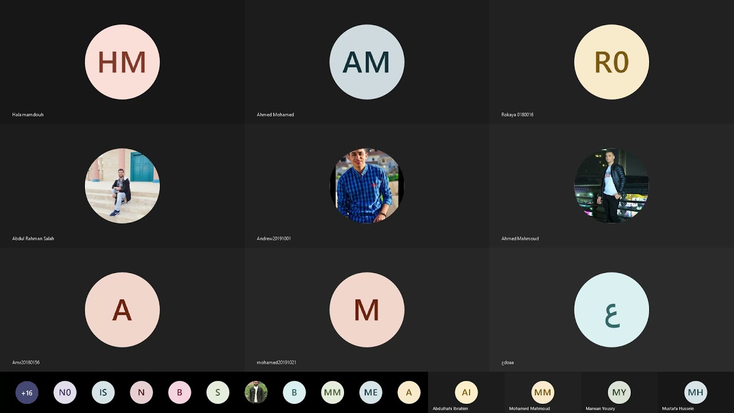The height and width of the screenshot is (413, 734).
Task: Click the name label 'Andrew20191001'
Action: pyautogui.click(x=274, y=239)
